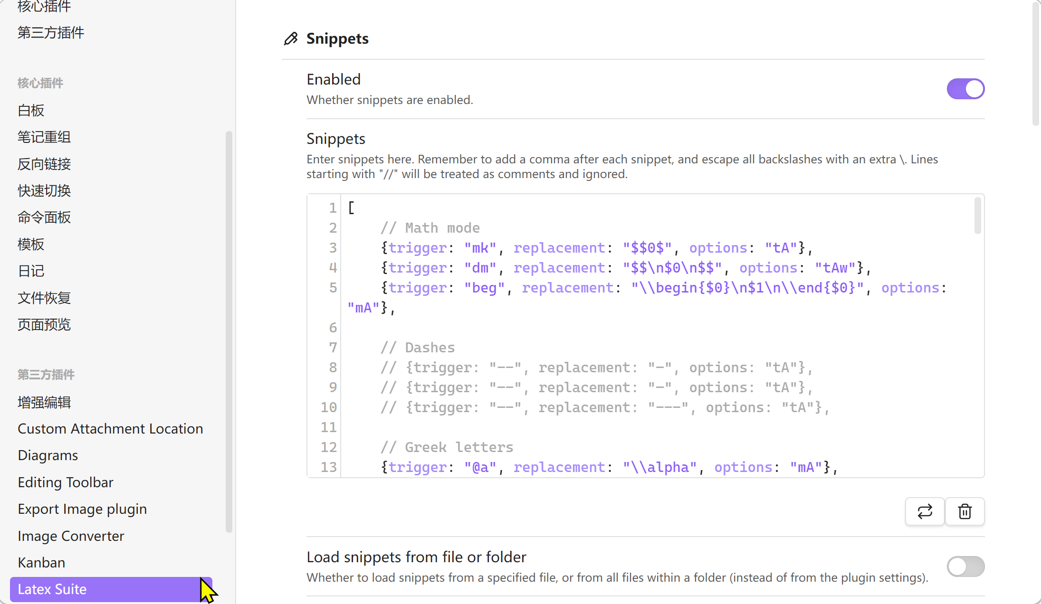
Task: Click the reset snippets to default icon
Action: click(925, 511)
